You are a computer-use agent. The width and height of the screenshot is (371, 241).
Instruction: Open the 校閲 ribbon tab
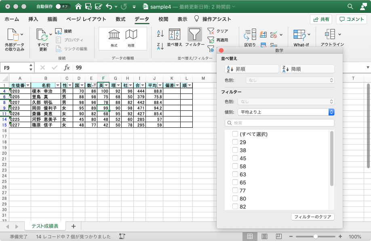tap(163, 19)
